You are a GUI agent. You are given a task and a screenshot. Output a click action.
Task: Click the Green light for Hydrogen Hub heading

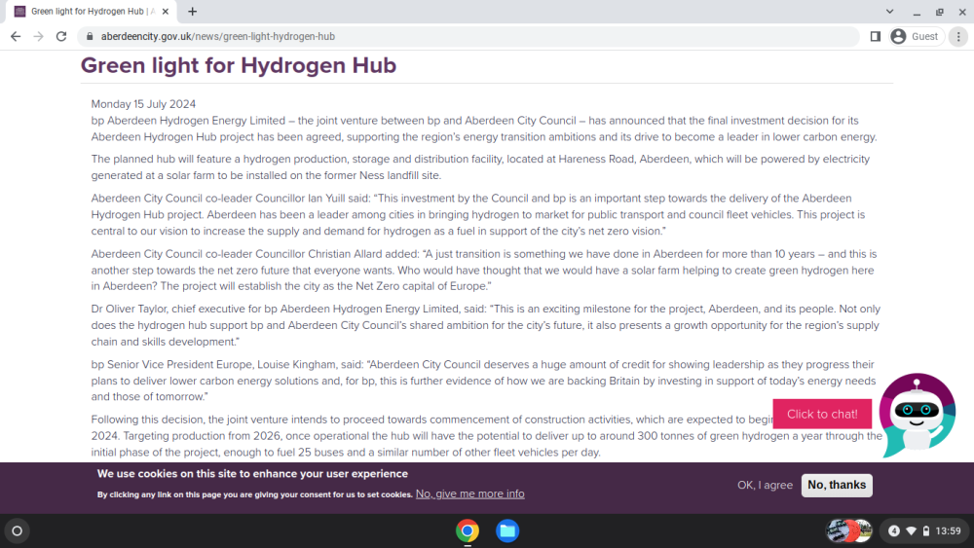239,65
